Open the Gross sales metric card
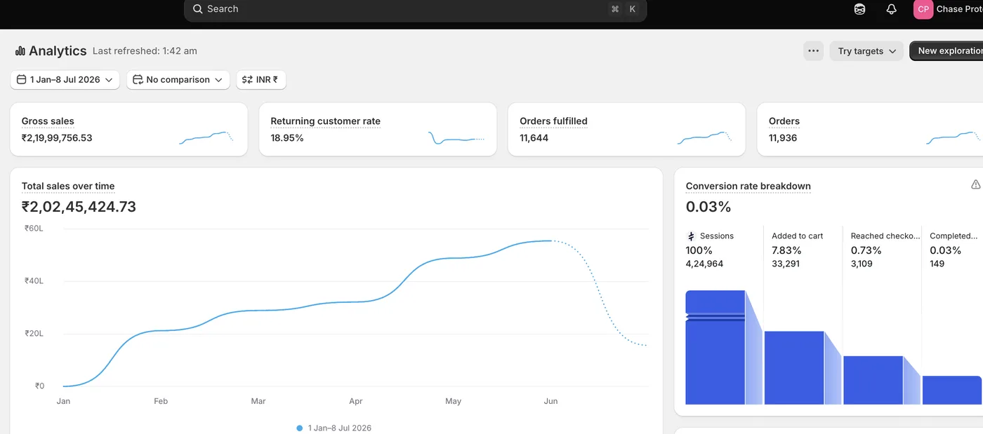 point(128,130)
